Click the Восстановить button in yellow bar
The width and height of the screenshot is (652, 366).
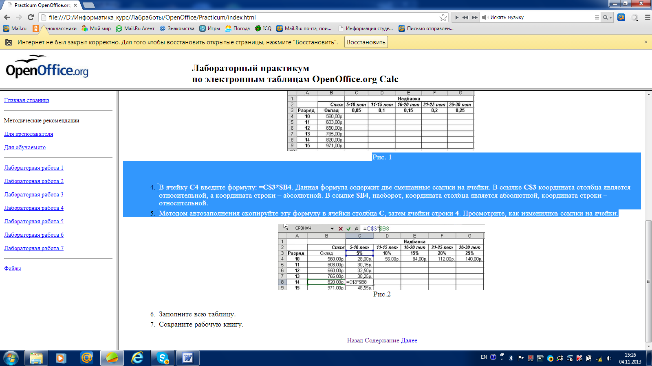[x=366, y=42]
